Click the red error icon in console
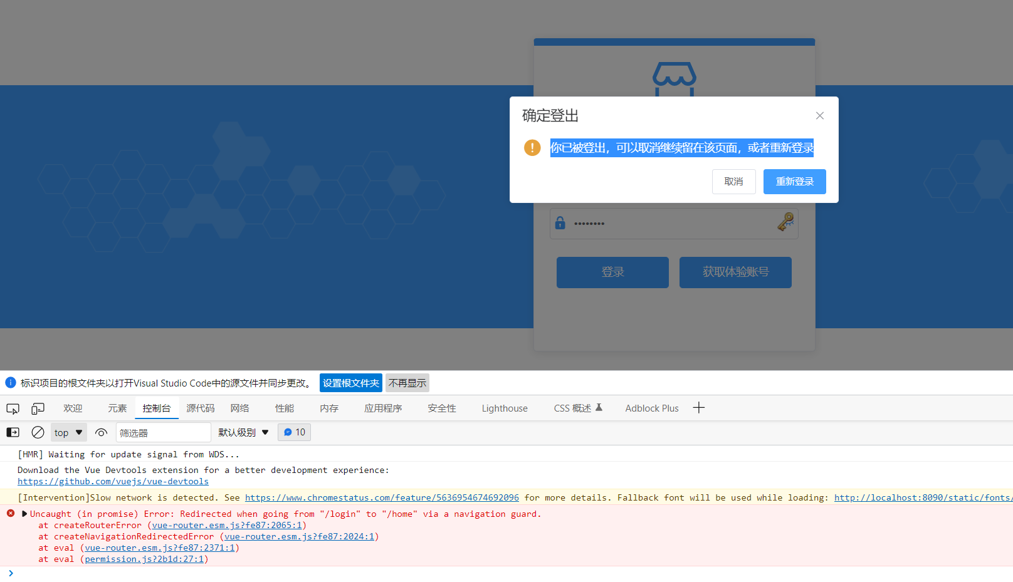The width and height of the screenshot is (1013, 582). tap(10, 513)
